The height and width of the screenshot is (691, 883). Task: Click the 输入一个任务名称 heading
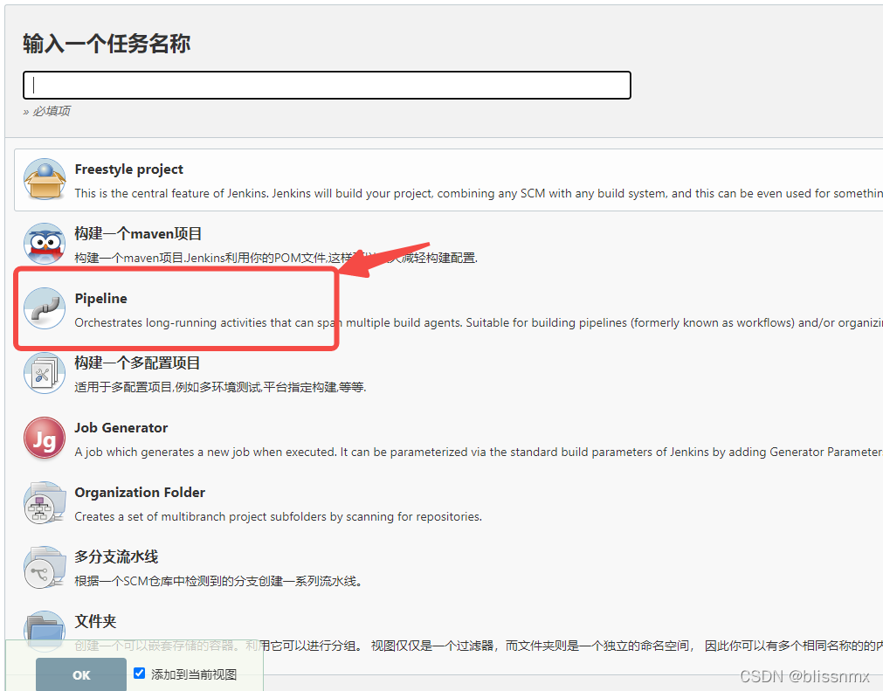point(107,44)
